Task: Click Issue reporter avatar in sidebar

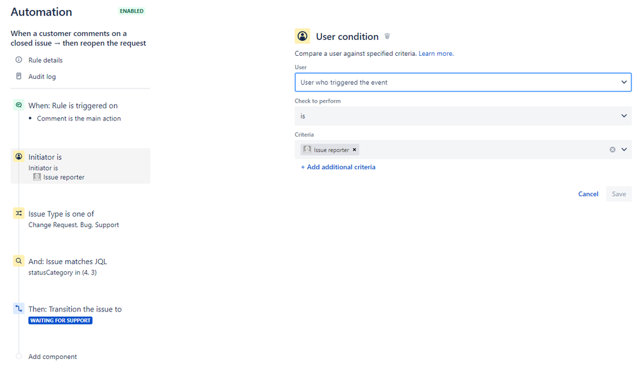Action: click(x=37, y=177)
